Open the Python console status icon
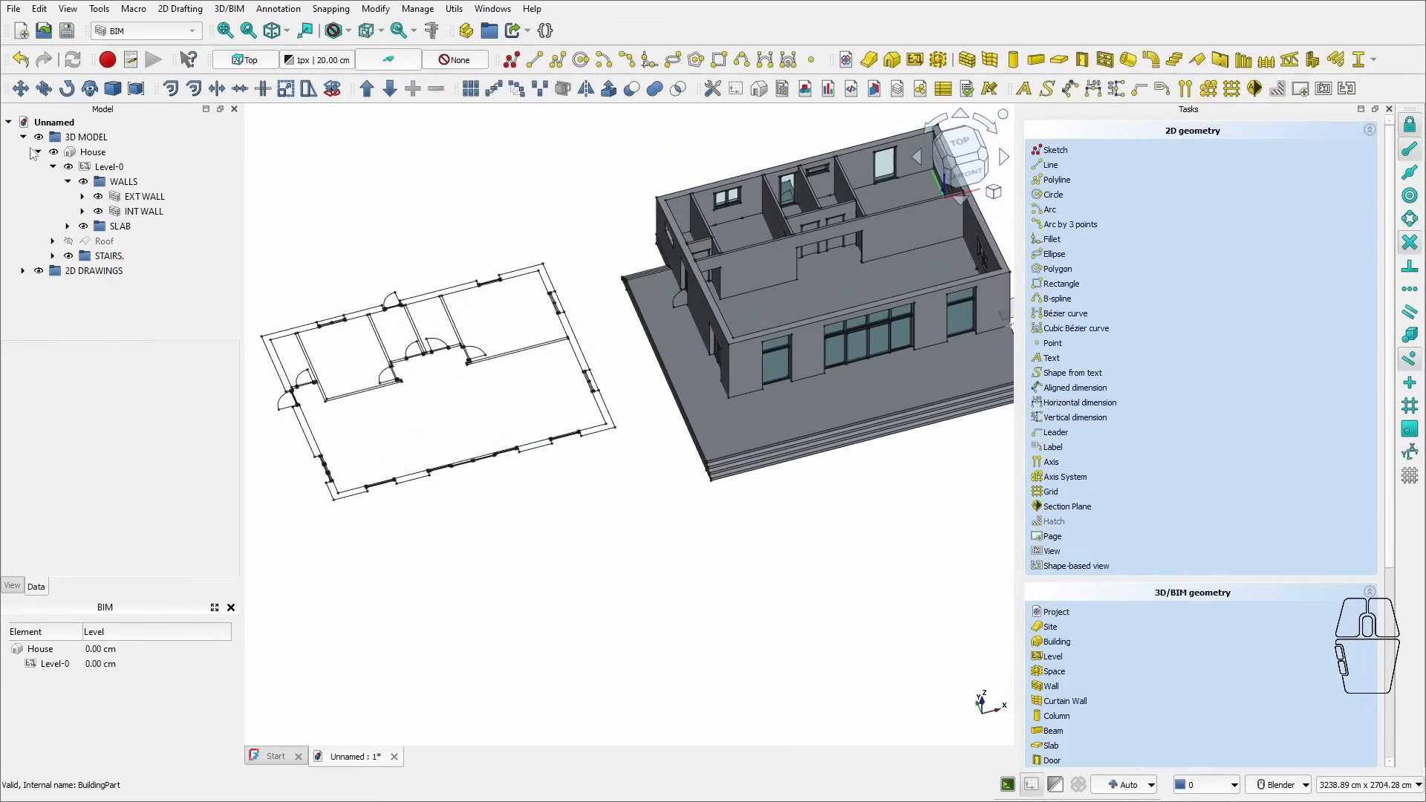 pyautogui.click(x=1007, y=785)
